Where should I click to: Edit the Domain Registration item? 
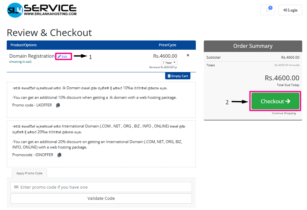point(63,56)
